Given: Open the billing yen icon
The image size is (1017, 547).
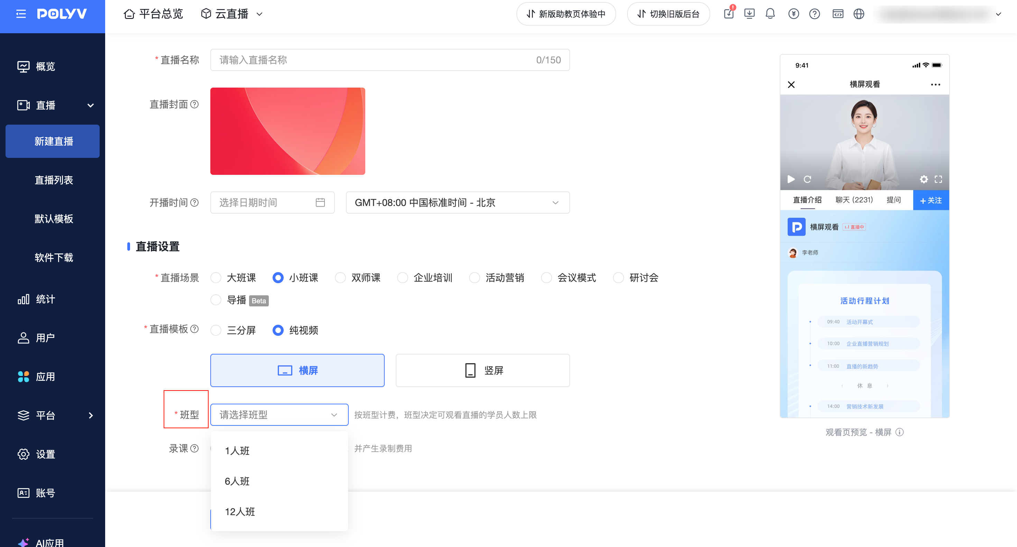Looking at the screenshot, I should click(x=794, y=14).
